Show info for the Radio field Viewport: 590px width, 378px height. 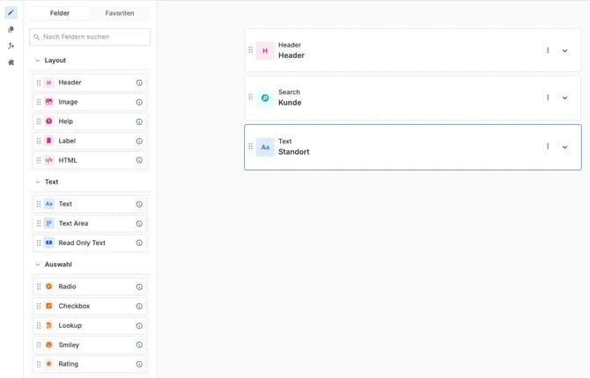click(139, 287)
